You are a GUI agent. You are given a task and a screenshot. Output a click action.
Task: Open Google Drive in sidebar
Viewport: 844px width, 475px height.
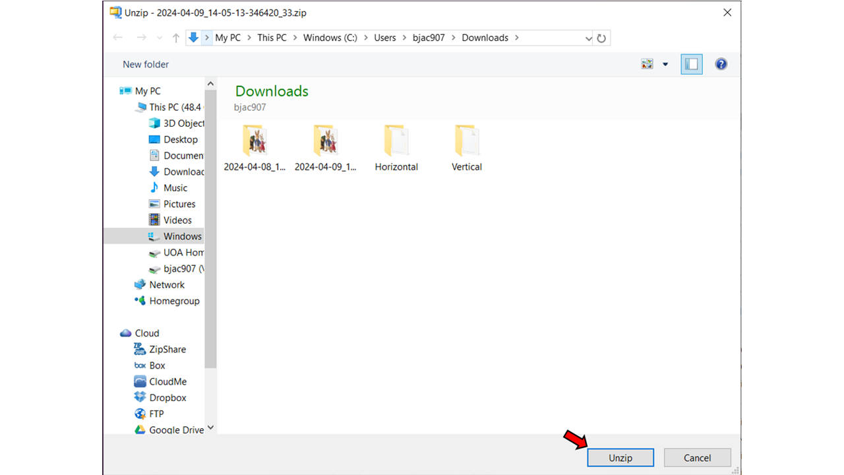pyautogui.click(x=169, y=429)
